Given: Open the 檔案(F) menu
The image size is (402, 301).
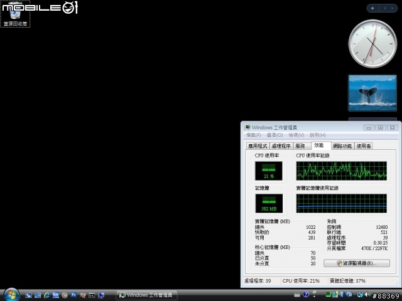Looking at the screenshot, I should [x=254, y=135].
